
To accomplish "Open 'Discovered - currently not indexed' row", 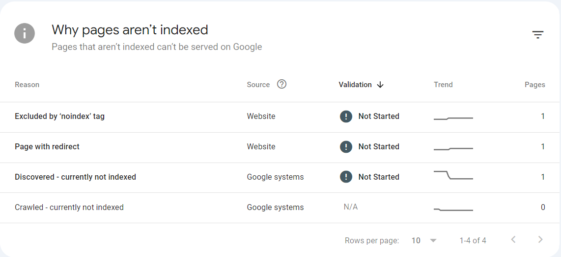I will click(75, 177).
